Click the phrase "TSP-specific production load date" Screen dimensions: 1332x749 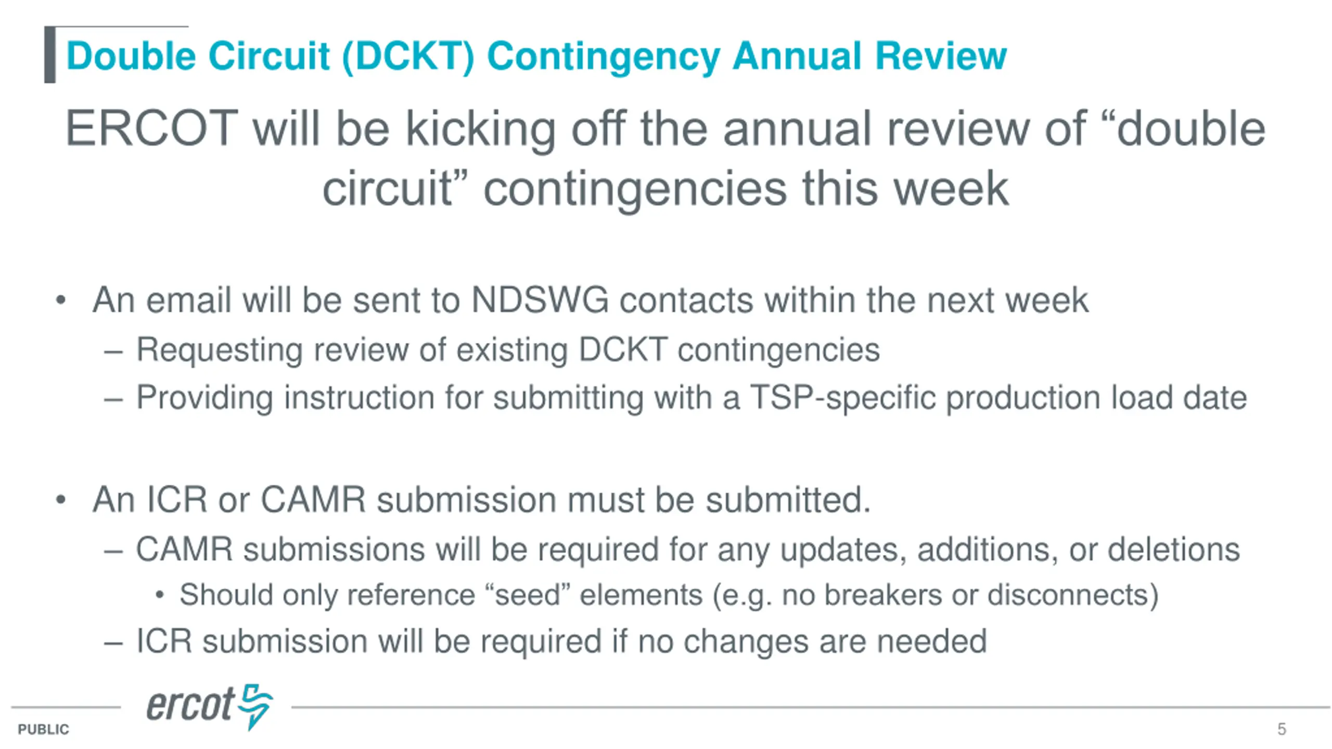998,398
